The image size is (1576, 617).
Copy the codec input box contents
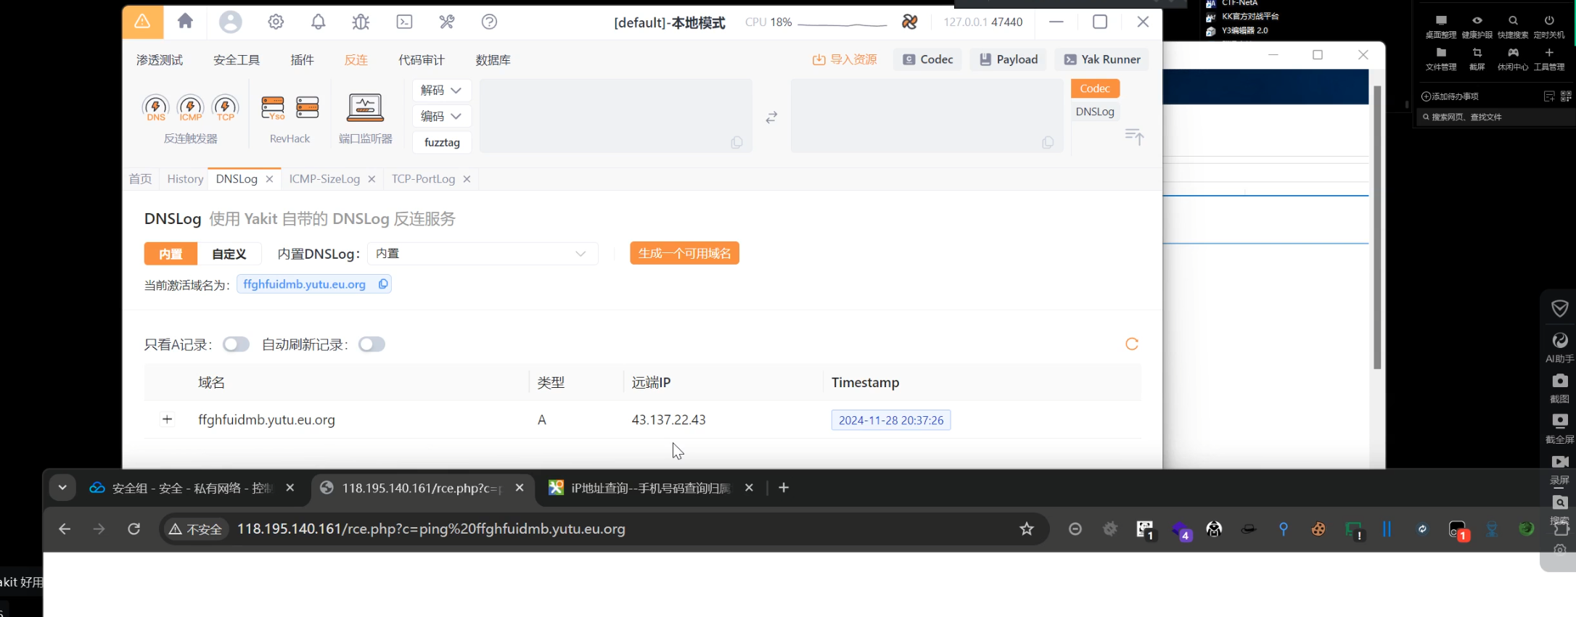click(736, 142)
